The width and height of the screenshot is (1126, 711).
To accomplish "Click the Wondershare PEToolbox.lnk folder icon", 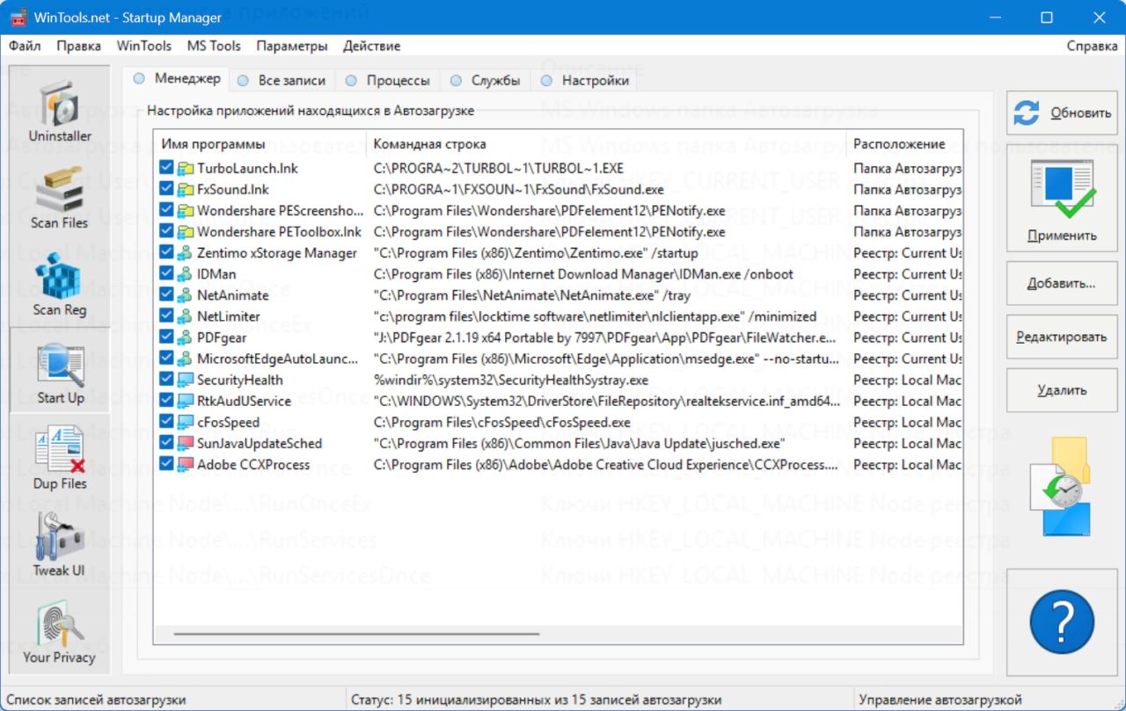I will tap(185, 232).
